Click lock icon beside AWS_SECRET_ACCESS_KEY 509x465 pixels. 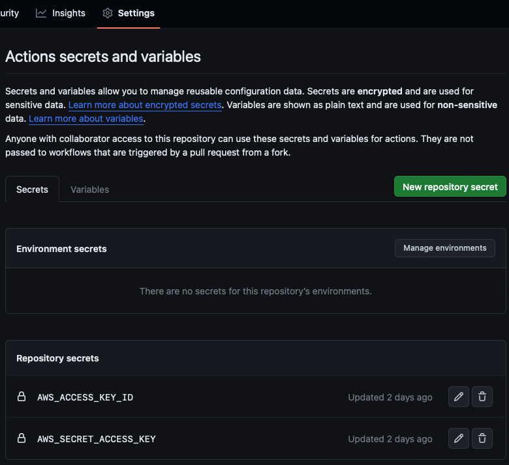(x=22, y=438)
